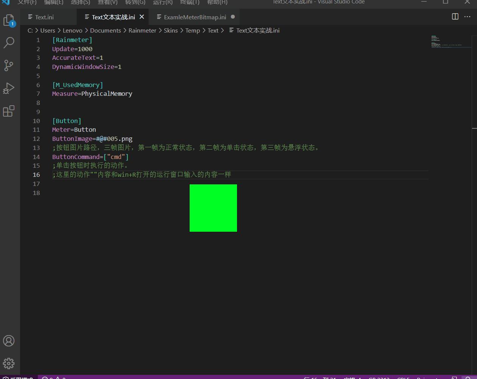The width and height of the screenshot is (477, 379).
Task: Switch to the ExamleMeterBitmap.ini tab
Action: (x=195, y=17)
